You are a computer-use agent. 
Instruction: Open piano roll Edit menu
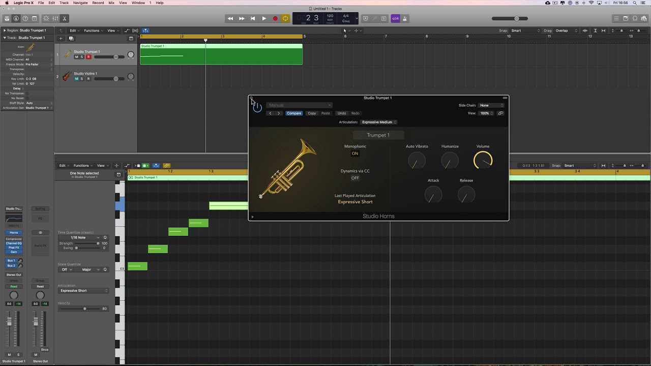pos(64,165)
